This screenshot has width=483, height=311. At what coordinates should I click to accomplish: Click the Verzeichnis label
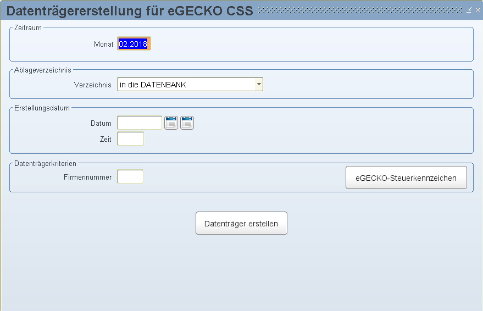tap(92, 85)
